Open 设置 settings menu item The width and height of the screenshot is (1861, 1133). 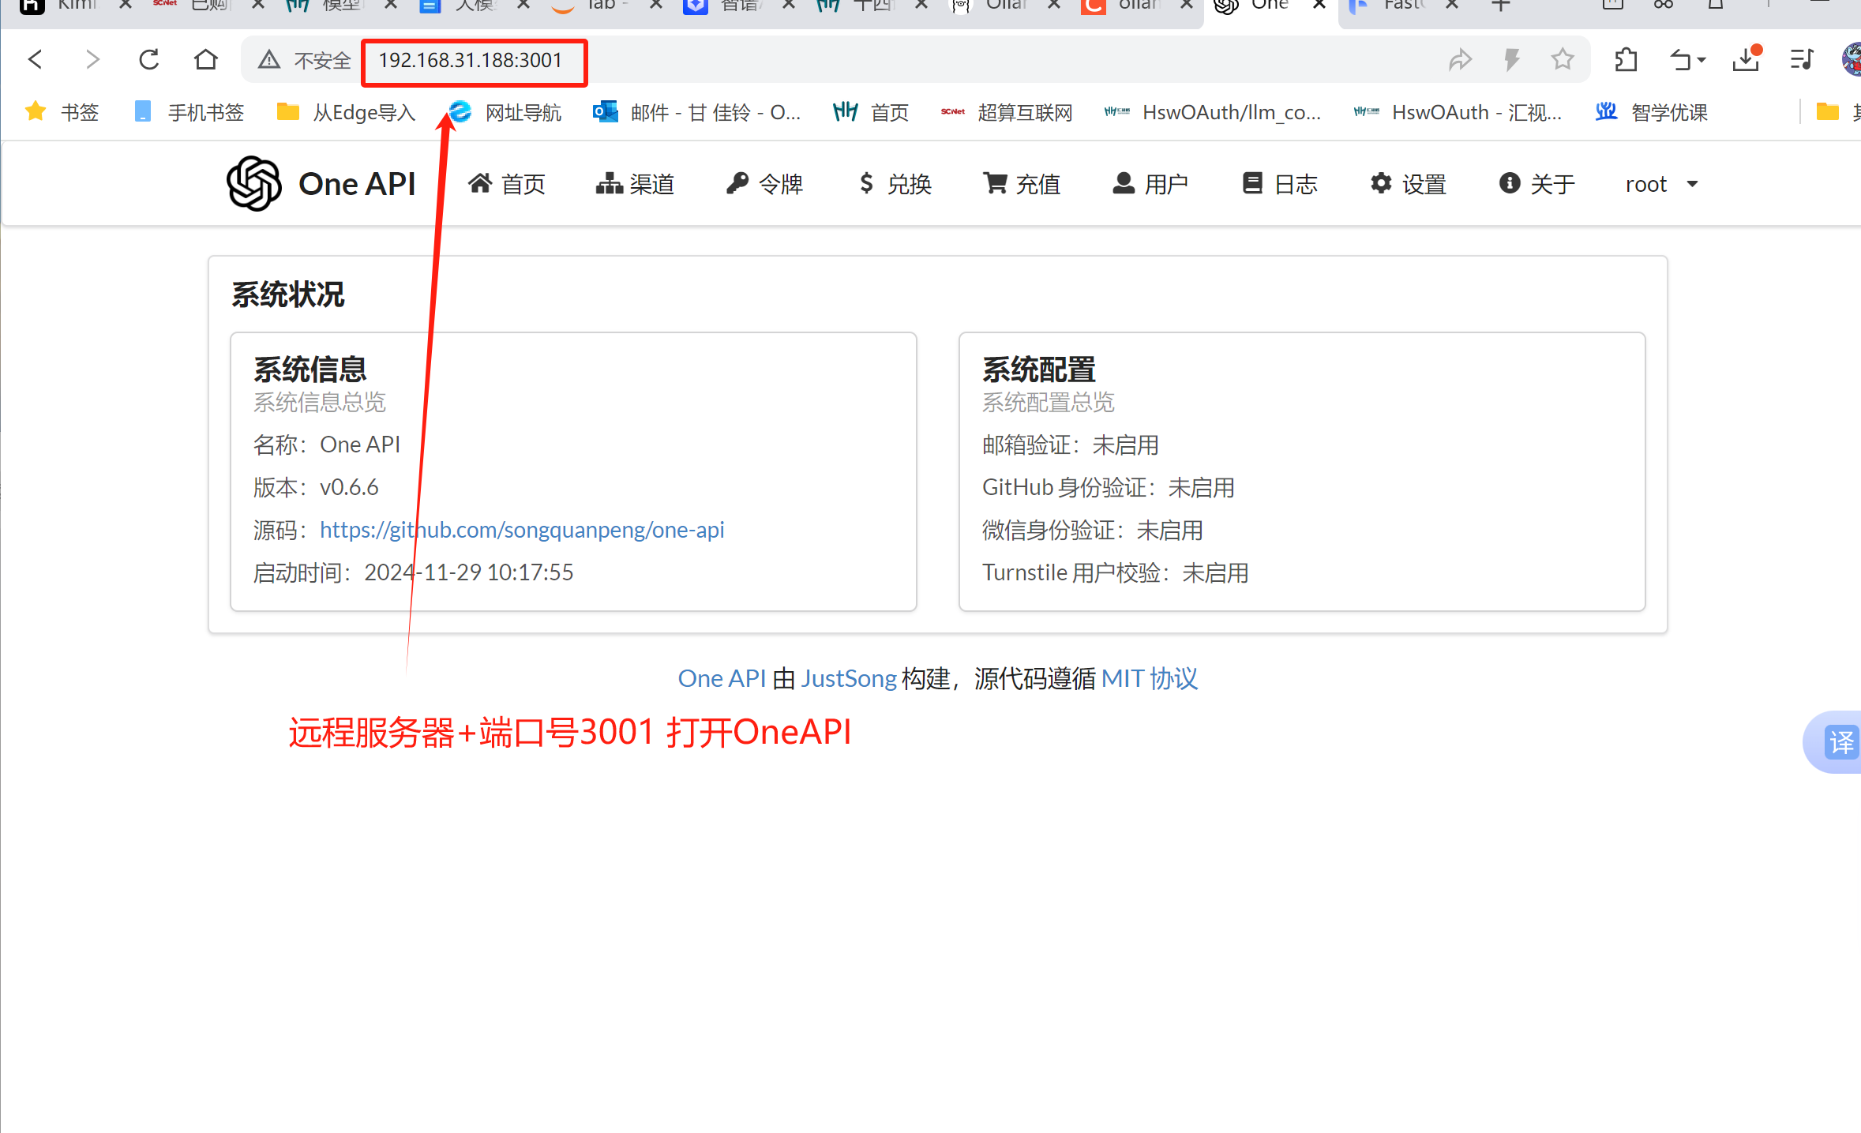1409,184
